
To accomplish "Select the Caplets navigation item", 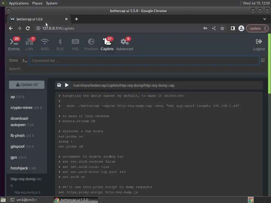I will click(x=107, y=44).
